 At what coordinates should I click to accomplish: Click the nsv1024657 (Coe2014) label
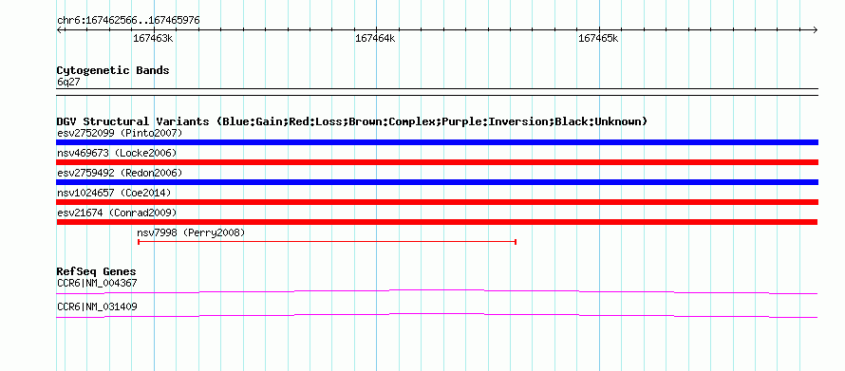(x=114, y=193)
